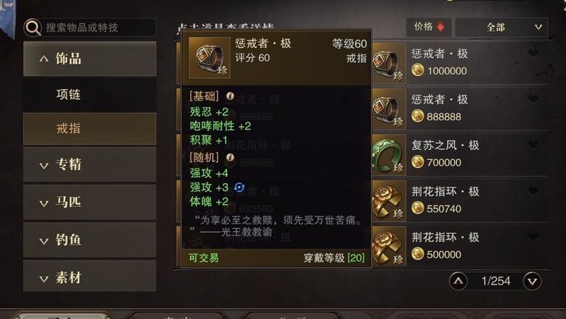Expand the 专精 category
Viewport: 566px width, 319px height.
point(90,165)
